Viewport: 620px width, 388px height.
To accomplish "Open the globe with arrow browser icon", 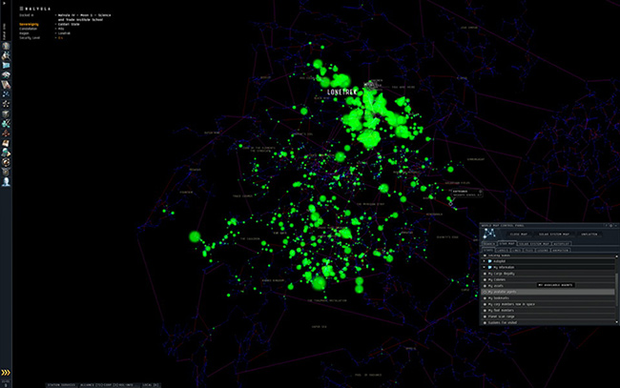I will [x=6, y=153].
